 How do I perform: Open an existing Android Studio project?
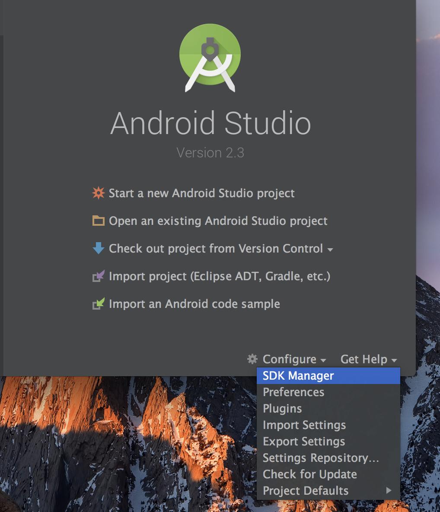(x=218, y=221)
